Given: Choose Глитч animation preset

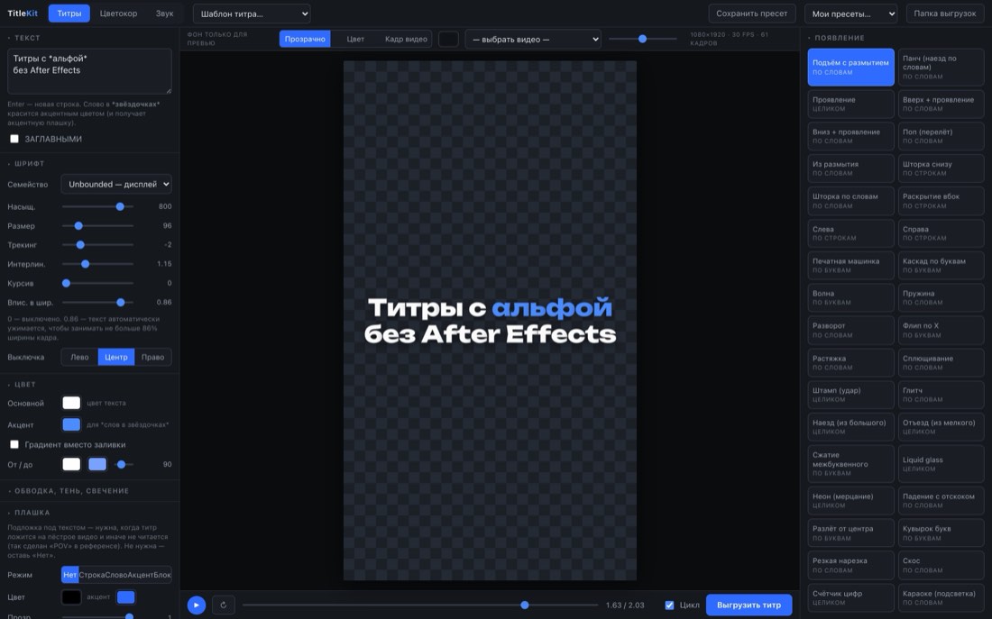Looking at the screenshot, I should pos(941,395).
